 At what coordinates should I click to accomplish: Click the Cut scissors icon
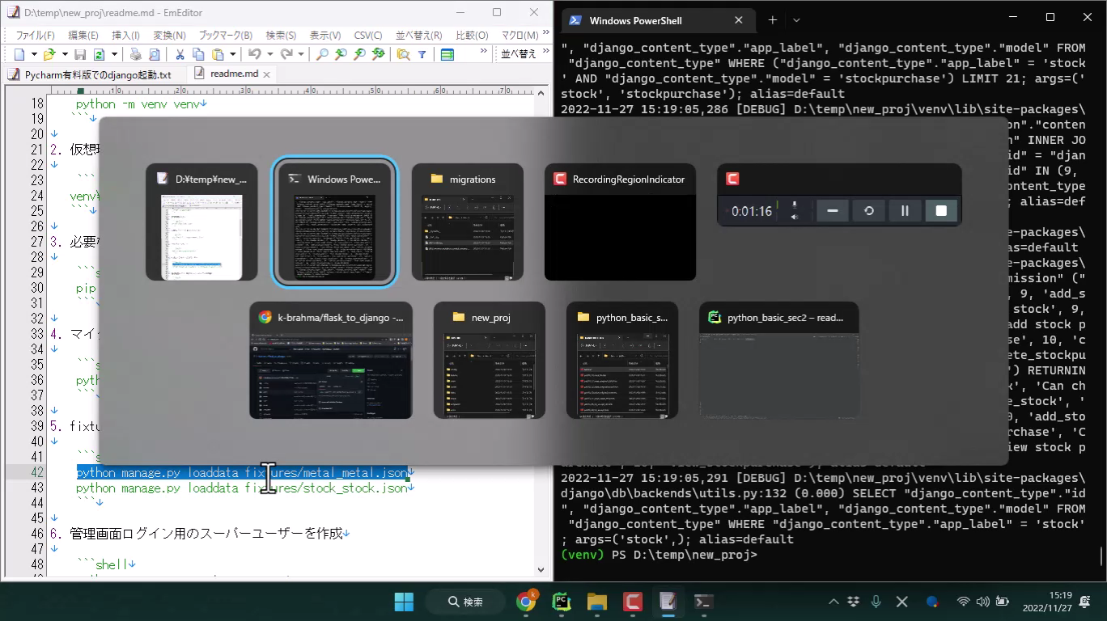click(x=180, y=54)
